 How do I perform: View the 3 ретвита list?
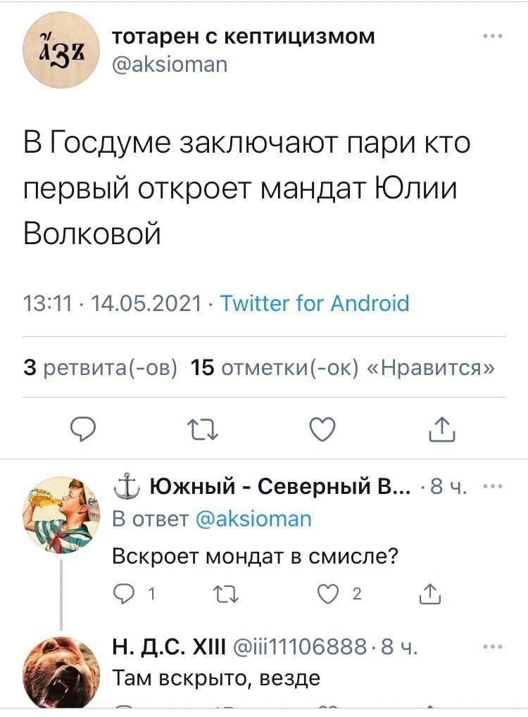(x=100, y=367)
